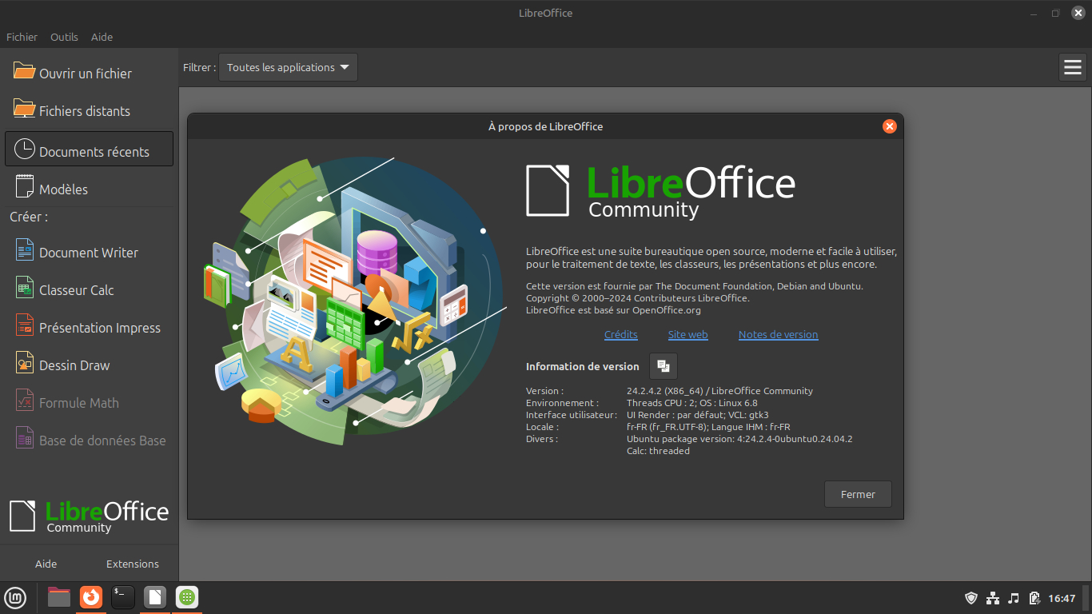Image resolution: width=1092 pixels, height=614 pixels.
Task: Open the Aide menu in the menu bar
Action: click(102, 37)
